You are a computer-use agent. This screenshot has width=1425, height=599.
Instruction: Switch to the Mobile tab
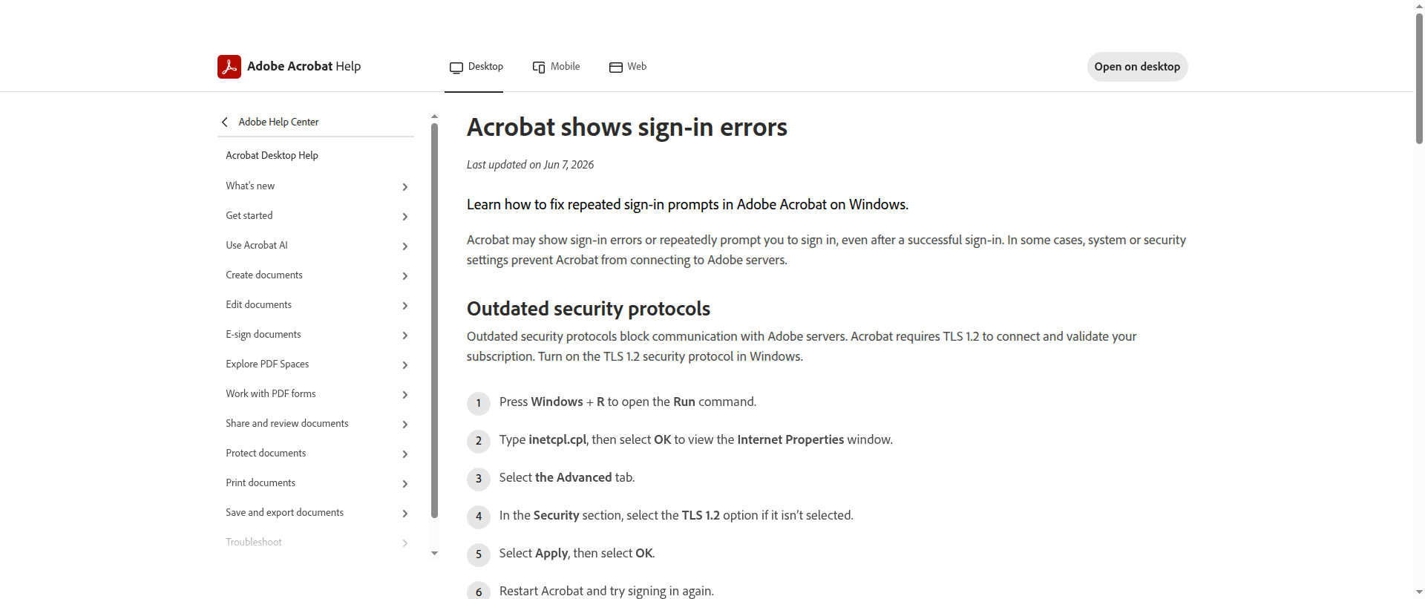pos(557,67)
